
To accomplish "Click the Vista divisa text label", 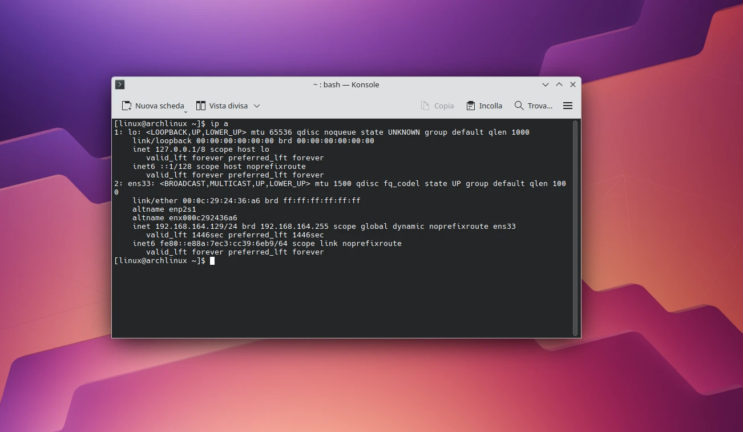I will pos(228,106).
